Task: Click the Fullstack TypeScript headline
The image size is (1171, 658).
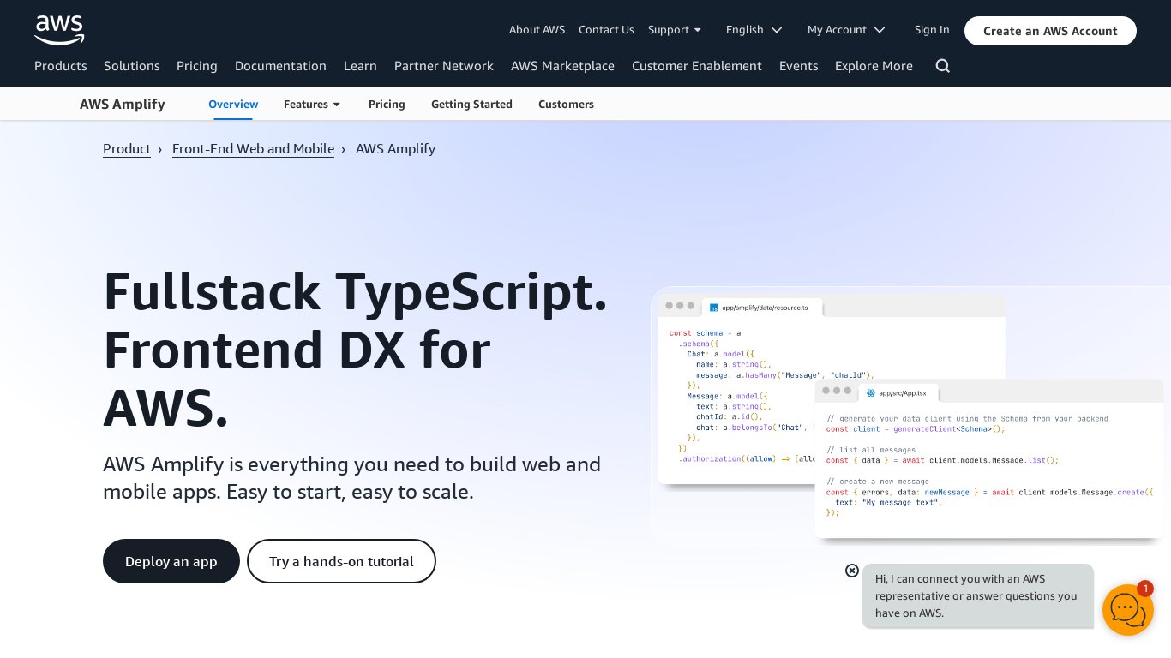Action: [355, 350]
